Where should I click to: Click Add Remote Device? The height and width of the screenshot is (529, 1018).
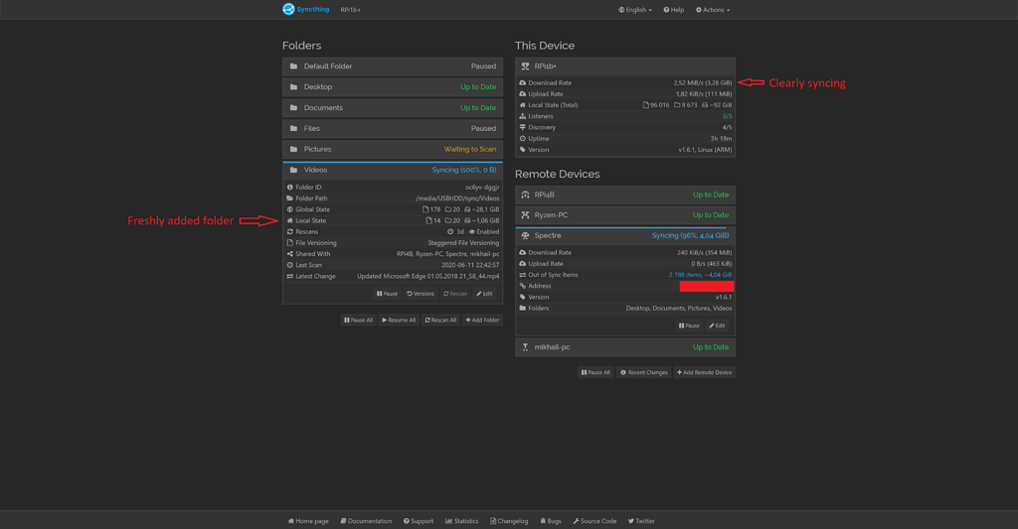tap(704, 373)
